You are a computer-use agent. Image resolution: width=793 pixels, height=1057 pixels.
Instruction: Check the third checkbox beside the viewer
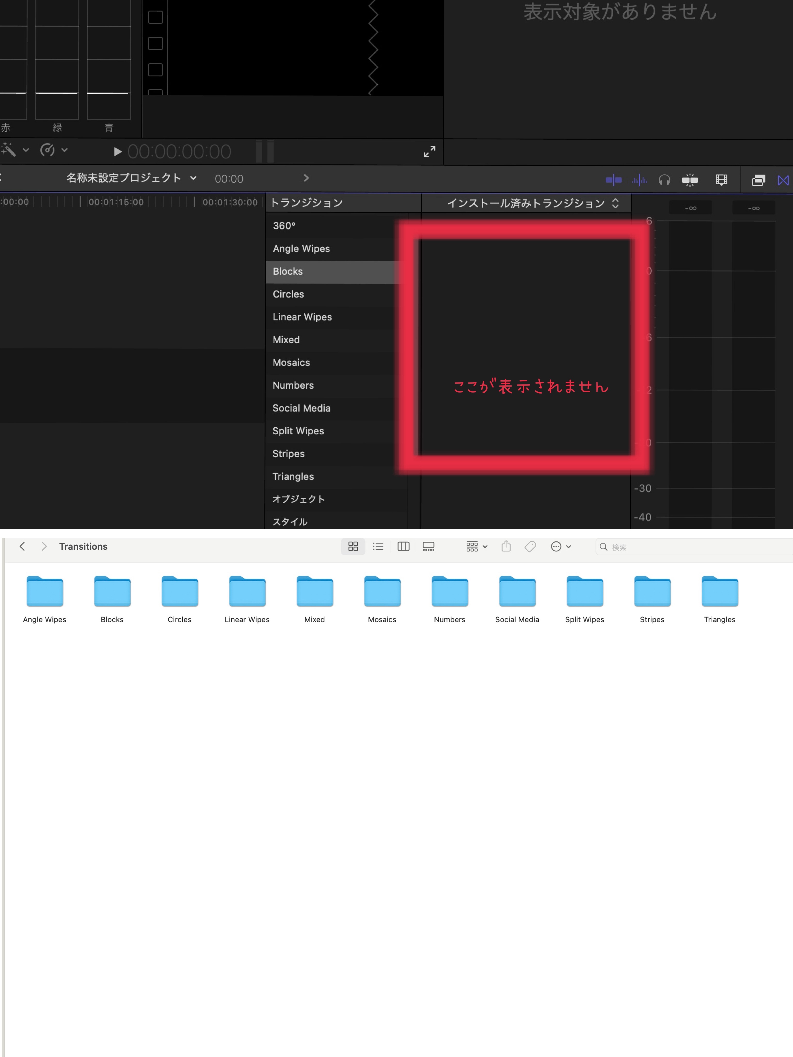click(x=155, y=70)
